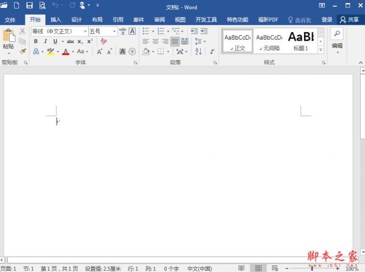Toggle Strikethrough abc button
This screenshot has width=365, height=272.
tap(71, 41)
